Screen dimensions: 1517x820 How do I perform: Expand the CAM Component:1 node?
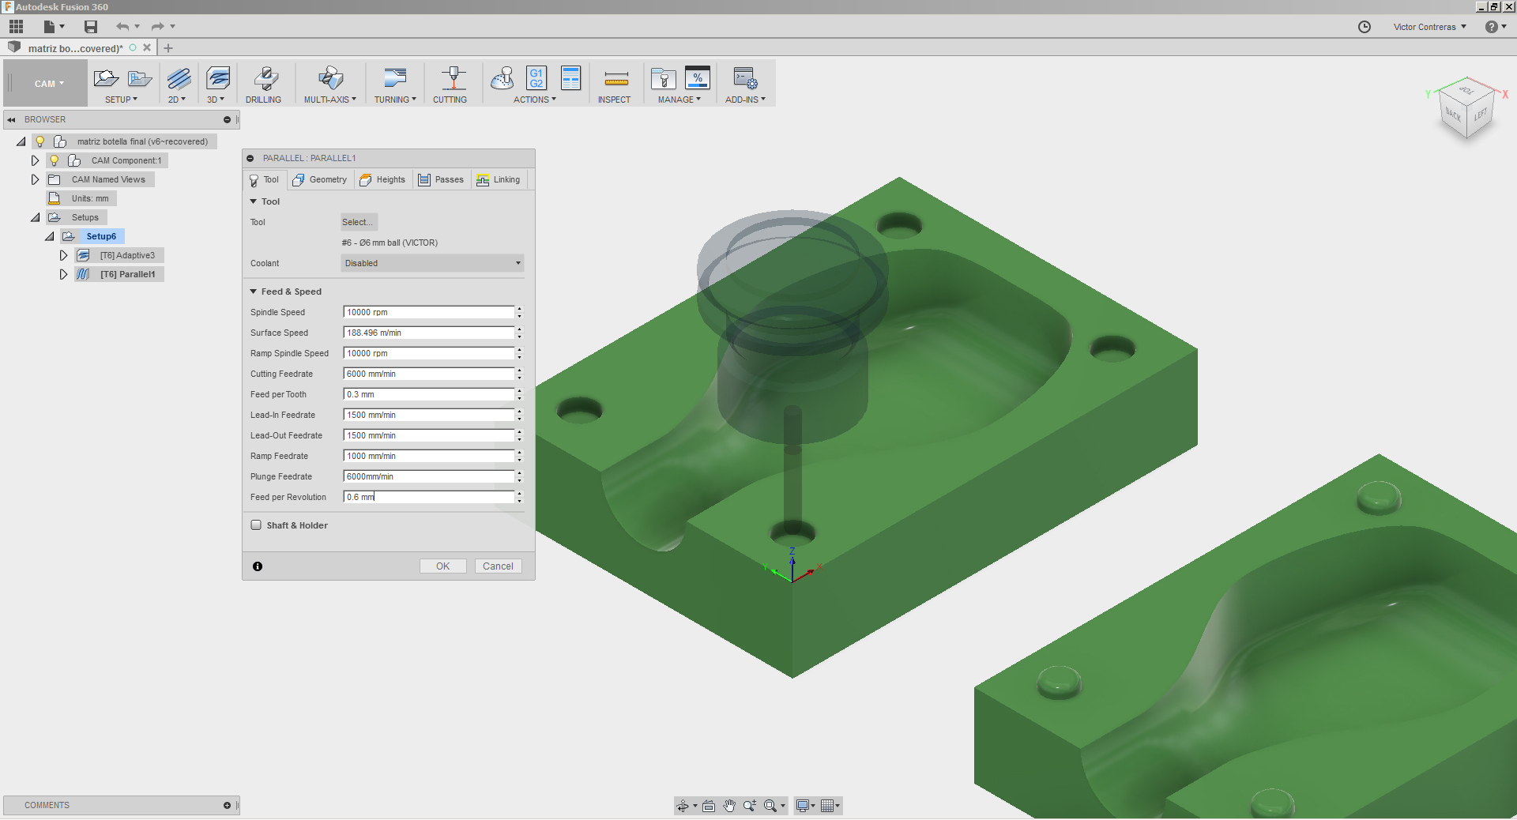(x=35, y=160)
